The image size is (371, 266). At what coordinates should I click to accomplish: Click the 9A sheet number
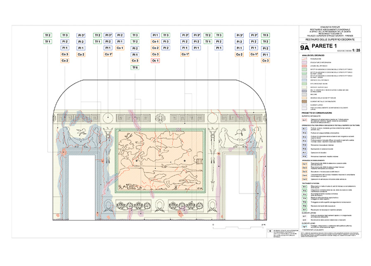coord(305,48)
